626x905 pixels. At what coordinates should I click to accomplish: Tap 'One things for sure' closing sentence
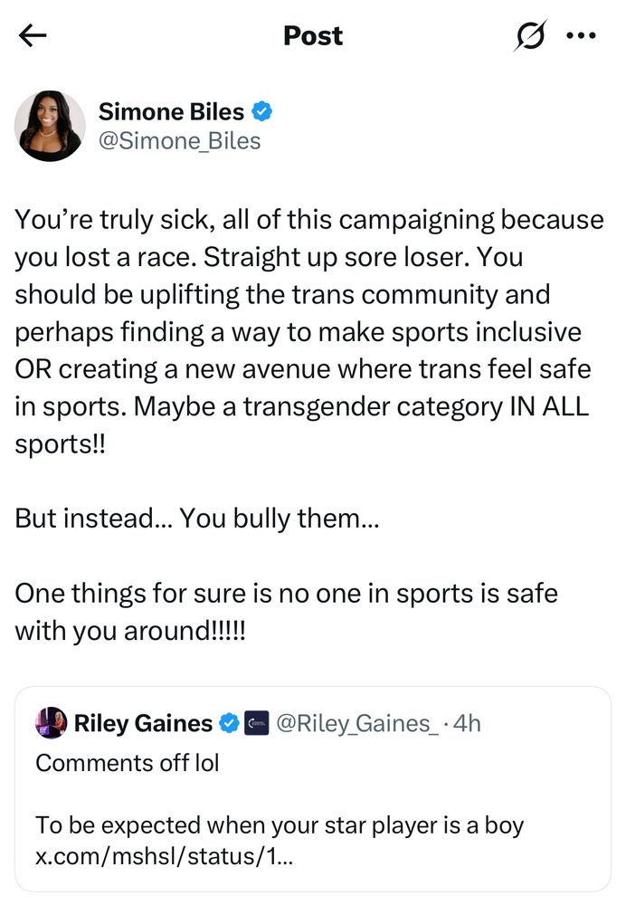286,612
